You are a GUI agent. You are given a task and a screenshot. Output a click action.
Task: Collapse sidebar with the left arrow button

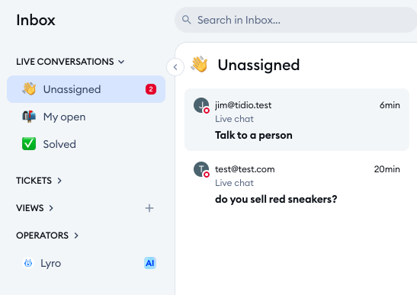pos(175,67)
